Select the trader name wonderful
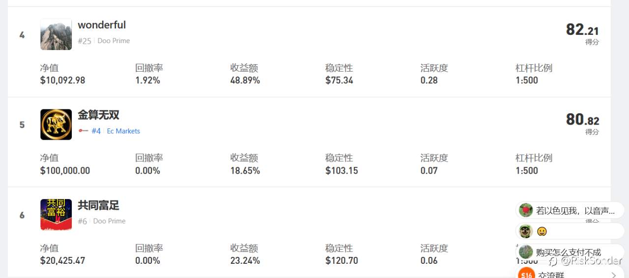This screenshot has width=629, height=278. coord(102,25)
